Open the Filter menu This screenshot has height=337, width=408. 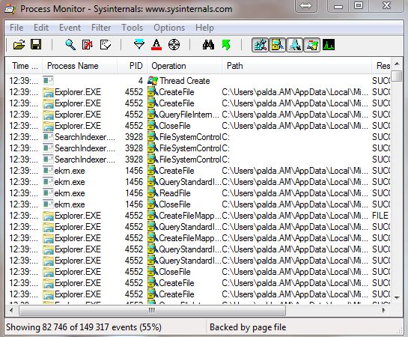[x=101, y=28]
